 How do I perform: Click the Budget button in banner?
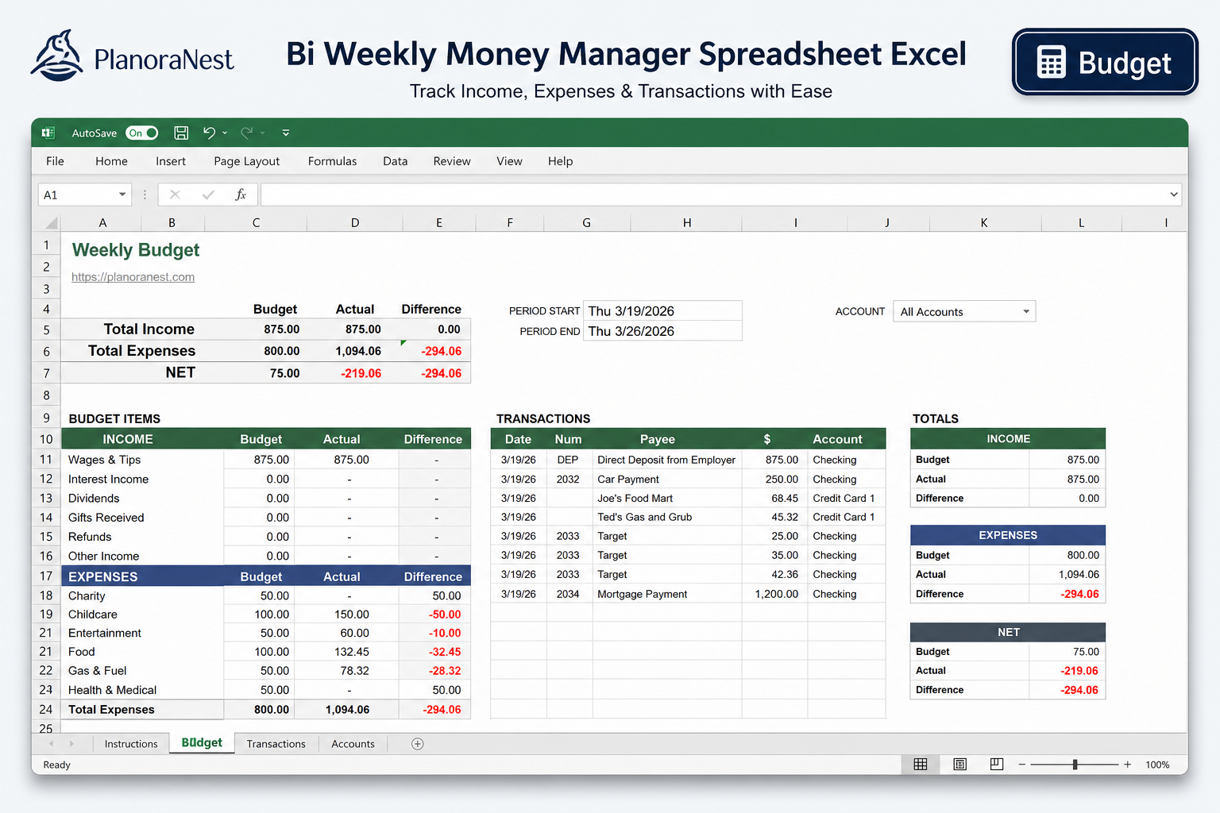click(x=1105, y=62)
